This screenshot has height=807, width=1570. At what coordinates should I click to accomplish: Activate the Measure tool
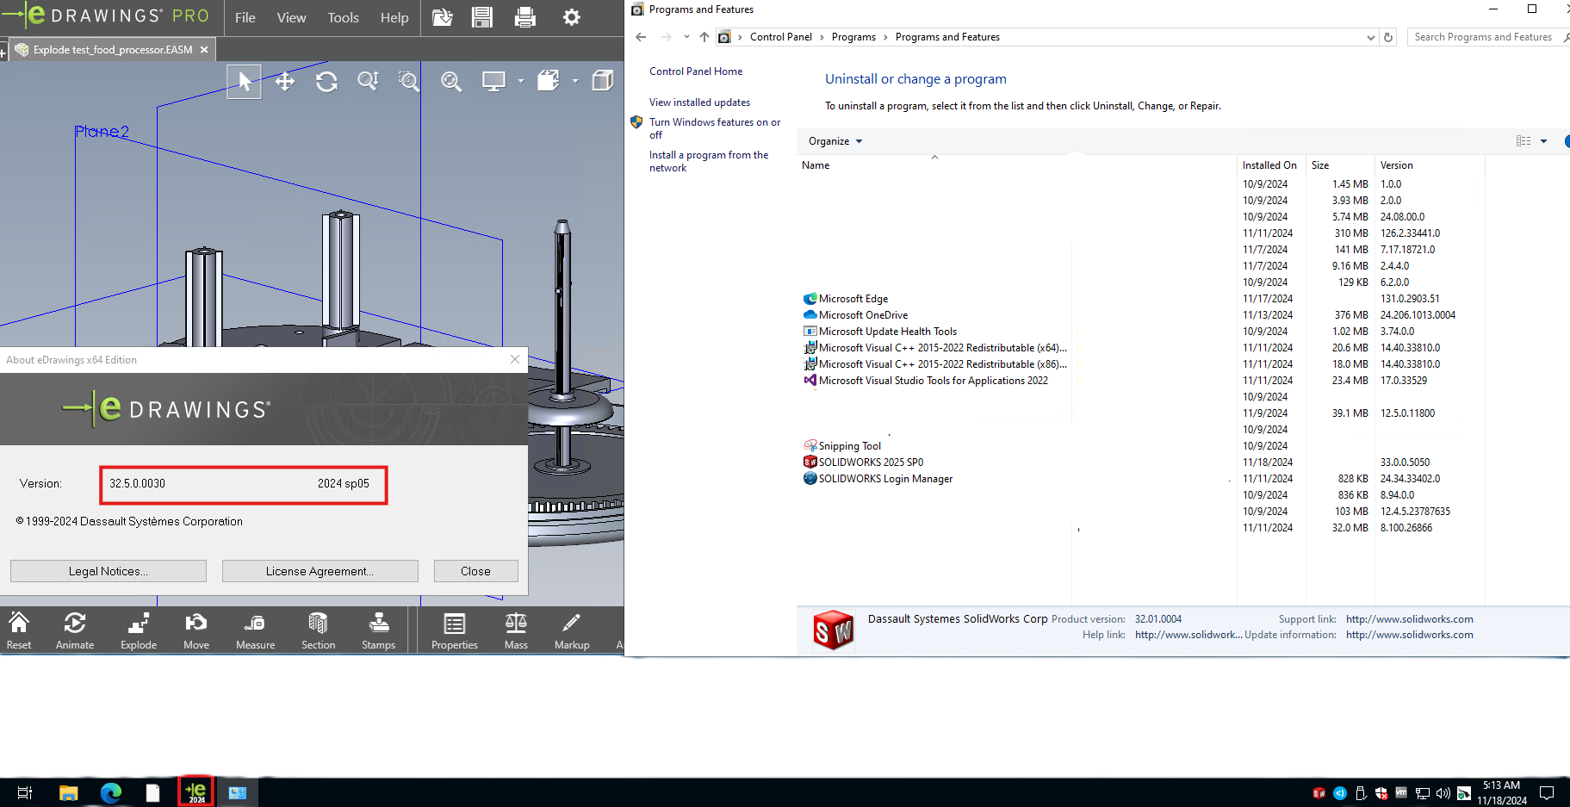[x=255, y=630]
